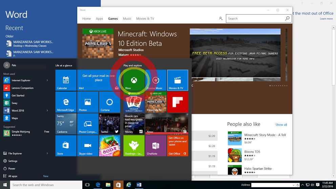The width and height of the screenshot is (336, 189).
Task: Click Learn more link in Word
Action: point(326,19)
